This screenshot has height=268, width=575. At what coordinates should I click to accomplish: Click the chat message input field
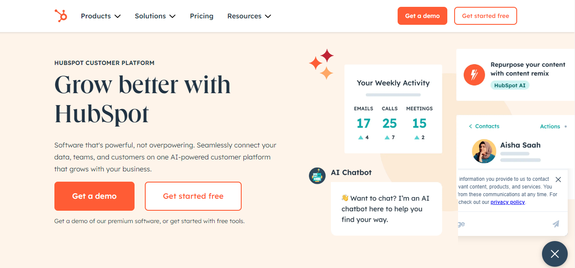coord(493,224)
